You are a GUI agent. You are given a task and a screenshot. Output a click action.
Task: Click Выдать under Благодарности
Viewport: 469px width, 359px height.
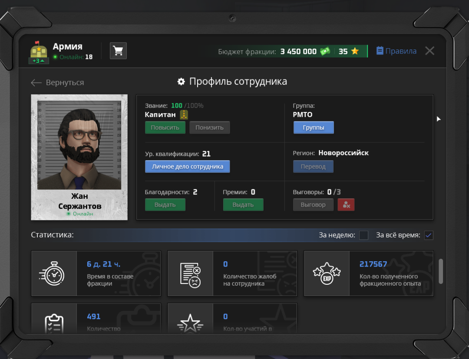165,205
